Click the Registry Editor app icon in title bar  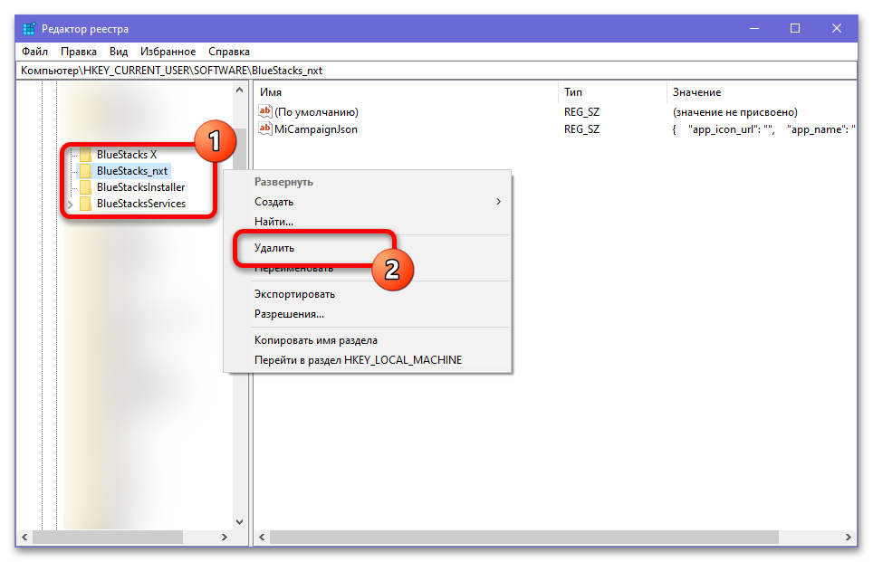click(x=29, y=28)
